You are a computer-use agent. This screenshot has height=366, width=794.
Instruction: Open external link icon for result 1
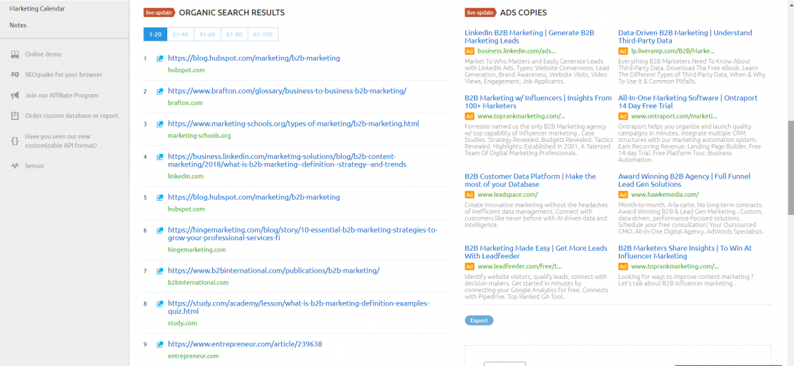pyautogui.click(x=160, y=59)
